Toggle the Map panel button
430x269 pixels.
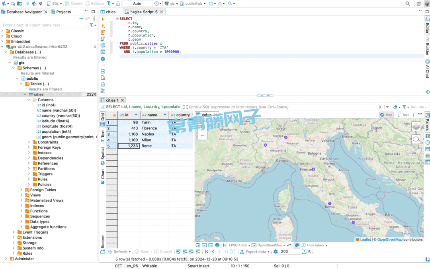(386, 115)
